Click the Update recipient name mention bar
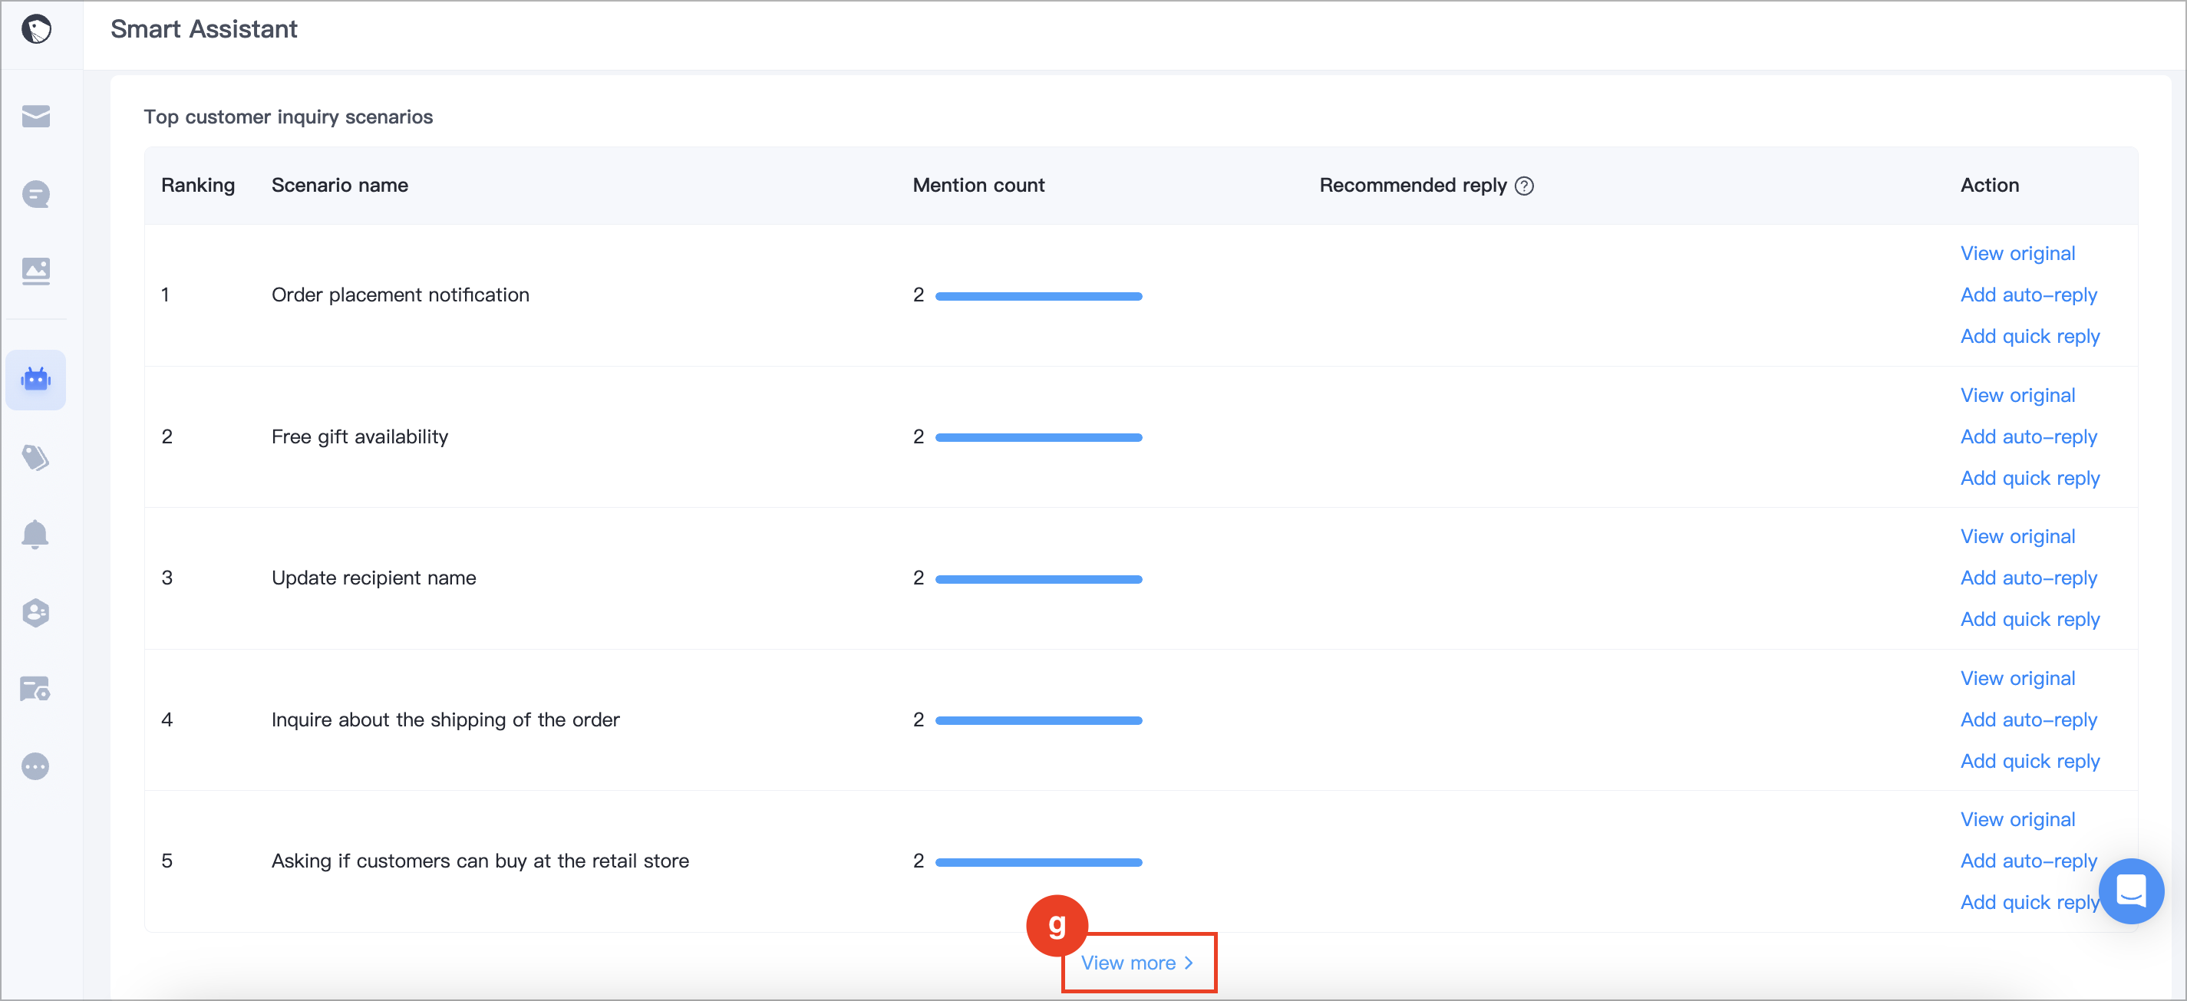 tap(1038, 579)
